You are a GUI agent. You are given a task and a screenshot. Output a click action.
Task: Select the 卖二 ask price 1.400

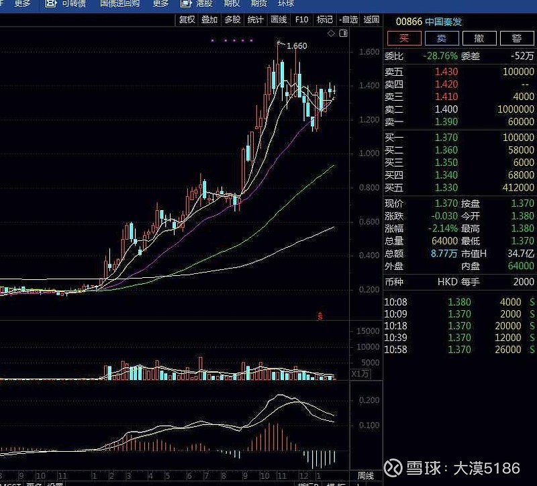446,109
